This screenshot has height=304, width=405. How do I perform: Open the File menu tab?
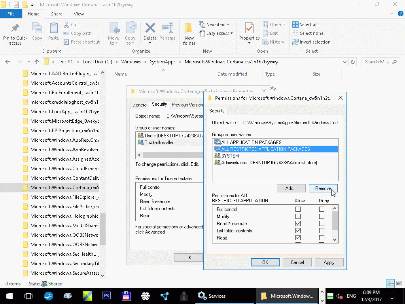point(11,14)
